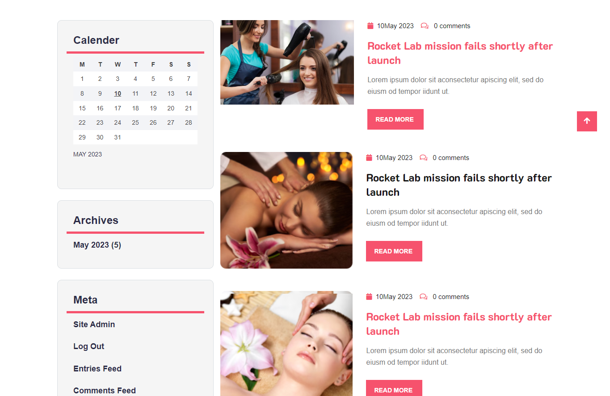Click comments bubble icon of second post
610x396 pixels.
tap(423, 158)
